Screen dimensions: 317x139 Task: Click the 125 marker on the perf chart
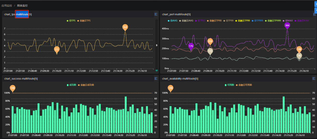click(x=210, y=51)
